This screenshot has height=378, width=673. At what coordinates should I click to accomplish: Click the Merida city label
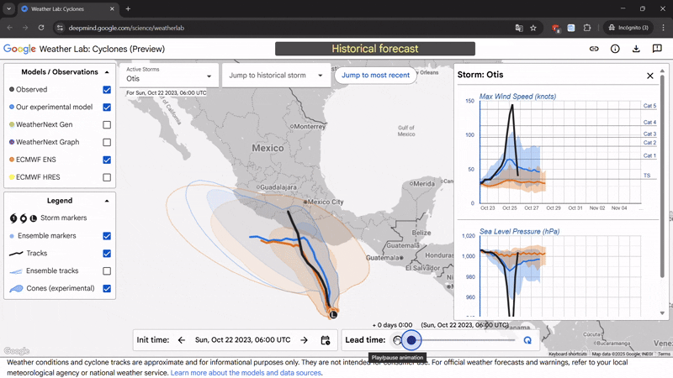[x=424, y=184]
